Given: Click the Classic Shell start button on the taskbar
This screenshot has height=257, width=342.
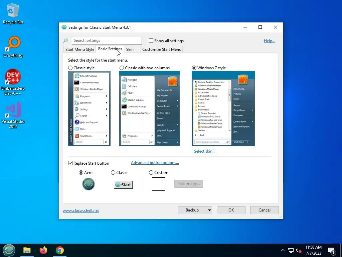Looking at the screenshot, I should coord(9,250).
